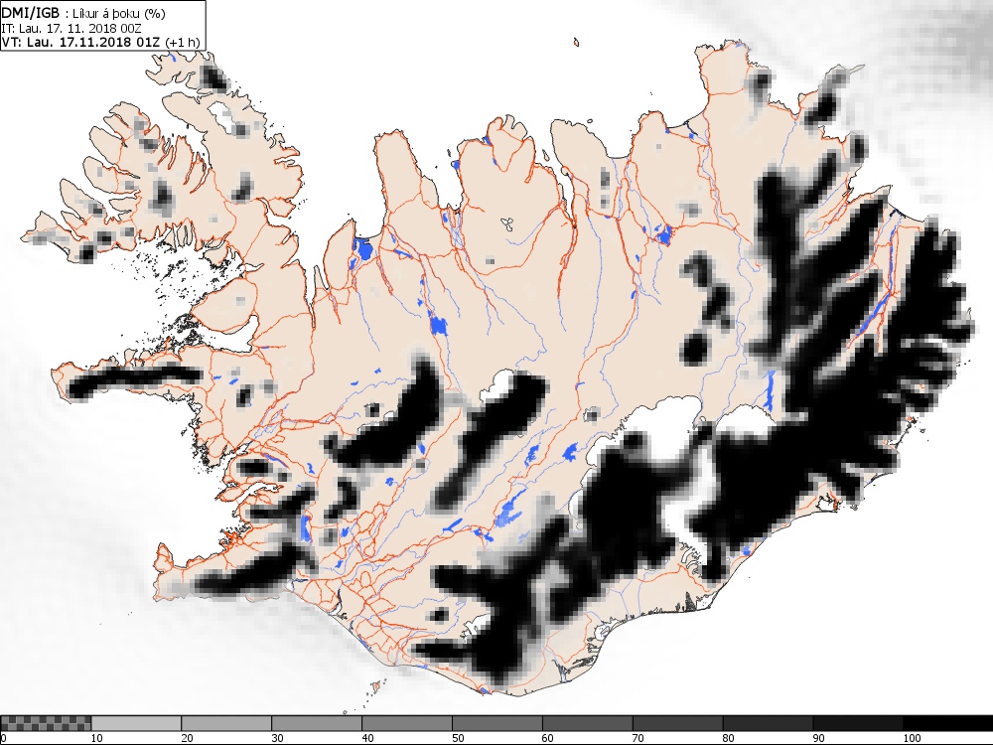Click the legend label '90'
993x745 pixels.
click(819, 738)
